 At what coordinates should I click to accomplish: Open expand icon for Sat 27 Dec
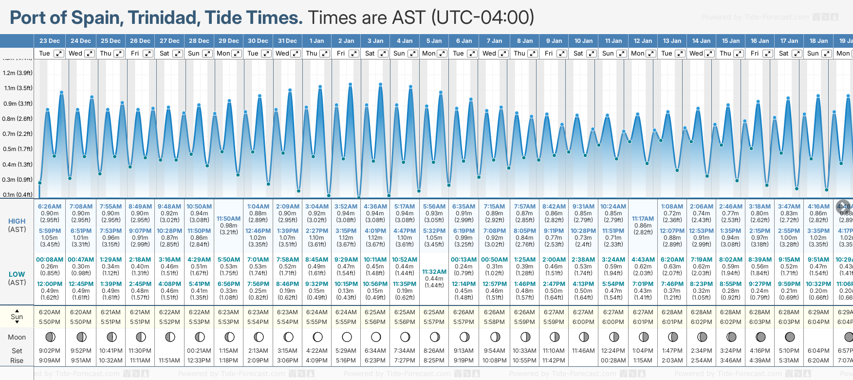[x=178, y=54]
